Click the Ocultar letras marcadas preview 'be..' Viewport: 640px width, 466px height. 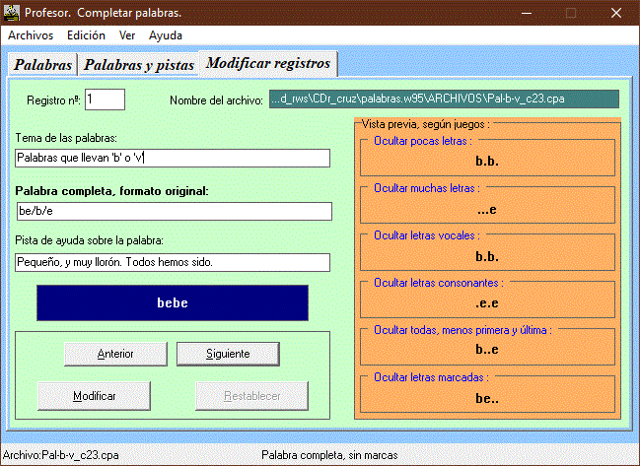coord(487,398)
